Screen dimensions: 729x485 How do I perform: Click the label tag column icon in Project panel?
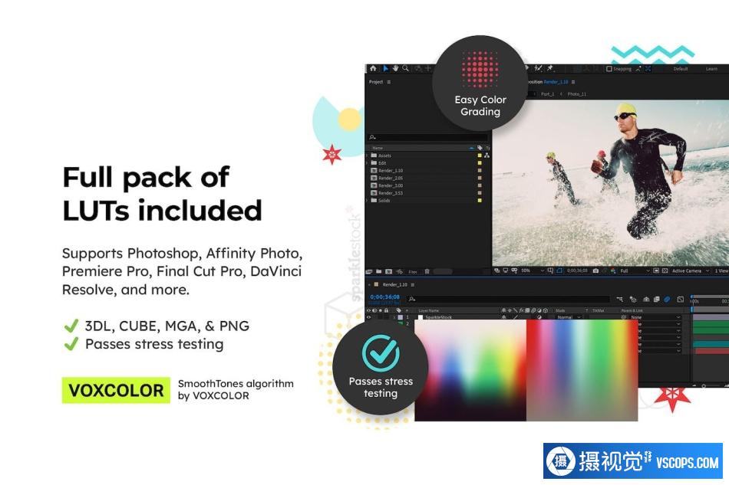pos(480,148)
